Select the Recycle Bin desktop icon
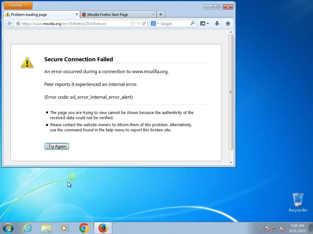The width and height of the screenshot is (313, 234). point(298,202)
